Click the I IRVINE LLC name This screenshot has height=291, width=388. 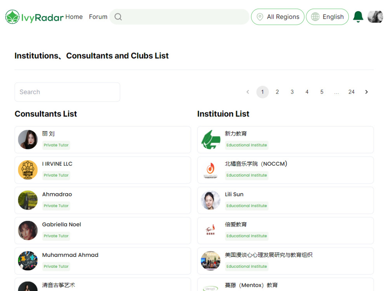click(x=57, y=164)
